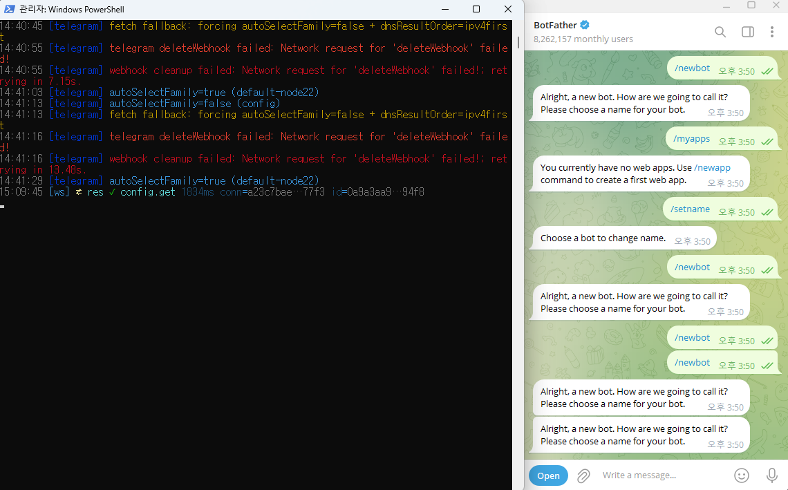The image size is (788, 490).
Task: Click 'retrying in 7.15s.' log text
Action: [40, 82]
